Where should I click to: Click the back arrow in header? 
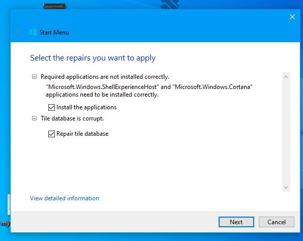click(17, 32)
